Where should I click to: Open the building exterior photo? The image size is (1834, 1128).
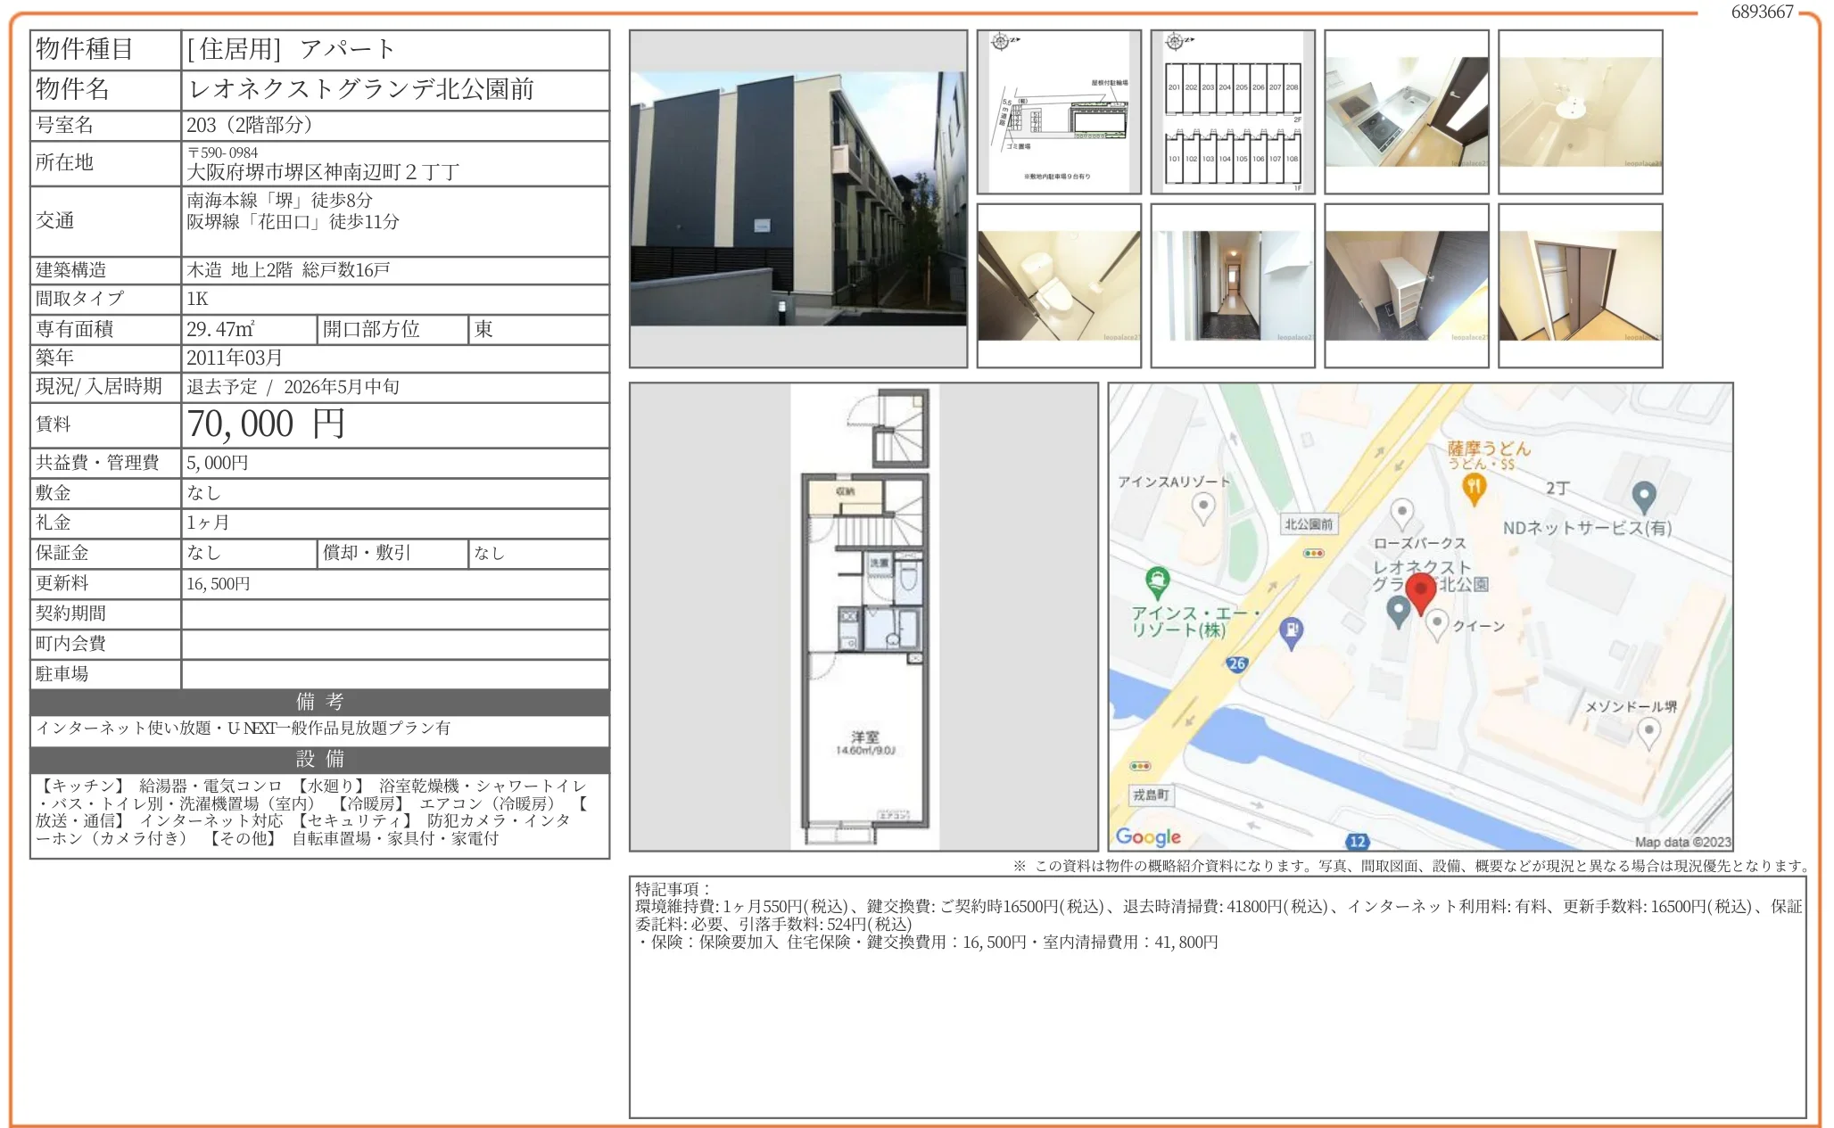tap(797, 199)
